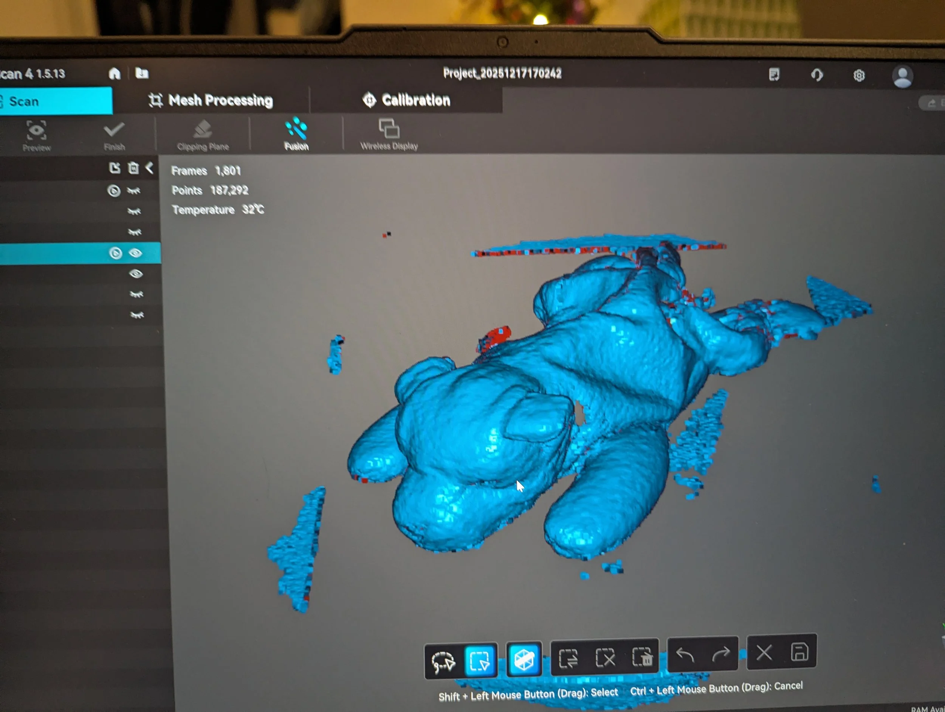Open the Calibration tab
The image size is (945, 712).
(406, 100)
